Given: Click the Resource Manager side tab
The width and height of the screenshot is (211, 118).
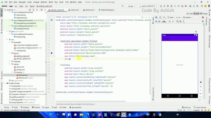Looking at the screenshot, I should [x=1, y=26].
